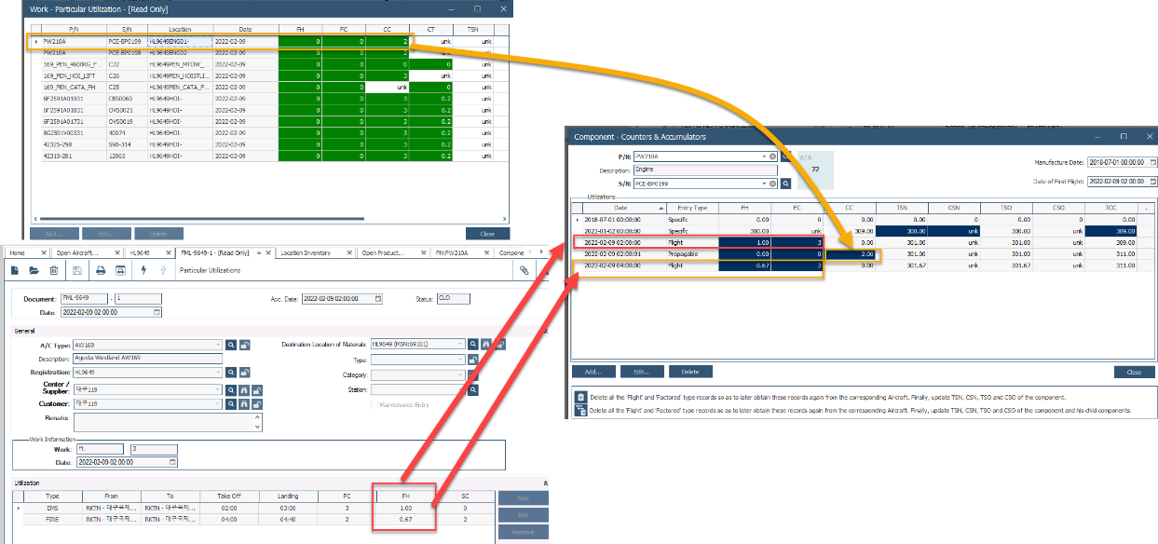The width and height of the screenshot is (1158, 544).
Task: Click the binoculars icon beside Customer
Action: 244,404
